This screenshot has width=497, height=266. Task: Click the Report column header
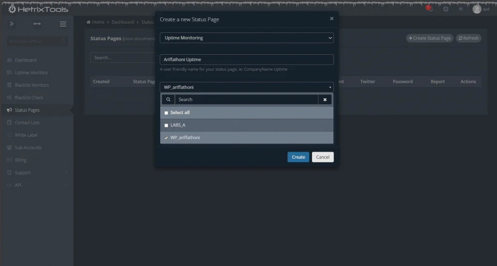437,81
